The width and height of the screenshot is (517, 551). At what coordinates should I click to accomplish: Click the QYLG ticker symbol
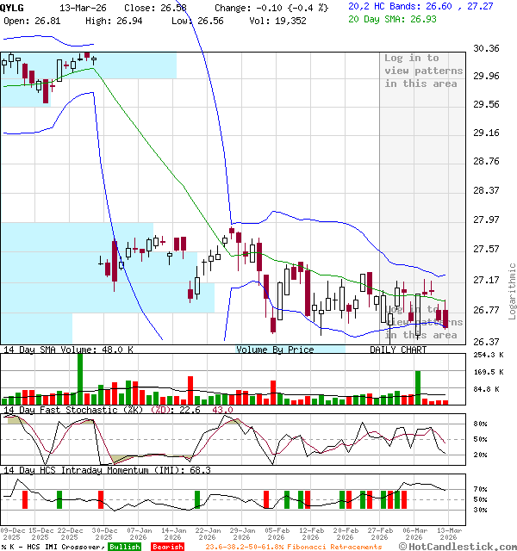point(13,6)
